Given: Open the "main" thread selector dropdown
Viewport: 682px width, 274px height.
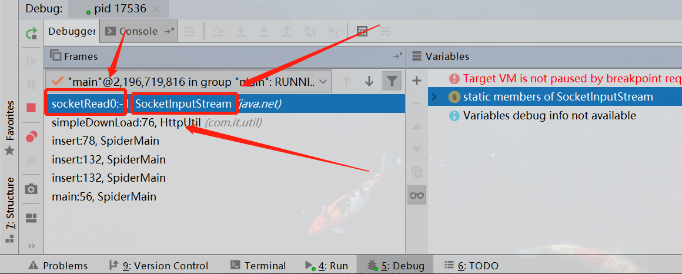Looking at the screenshot, I should 188,81.
